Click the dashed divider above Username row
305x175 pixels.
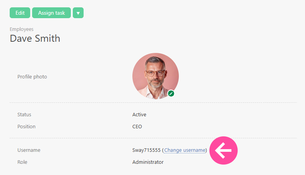tap(153, 138)
